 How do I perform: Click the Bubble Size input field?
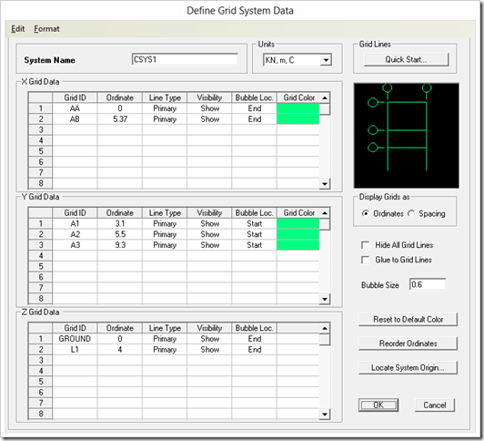pyautogui.click(x=428, y=284)
